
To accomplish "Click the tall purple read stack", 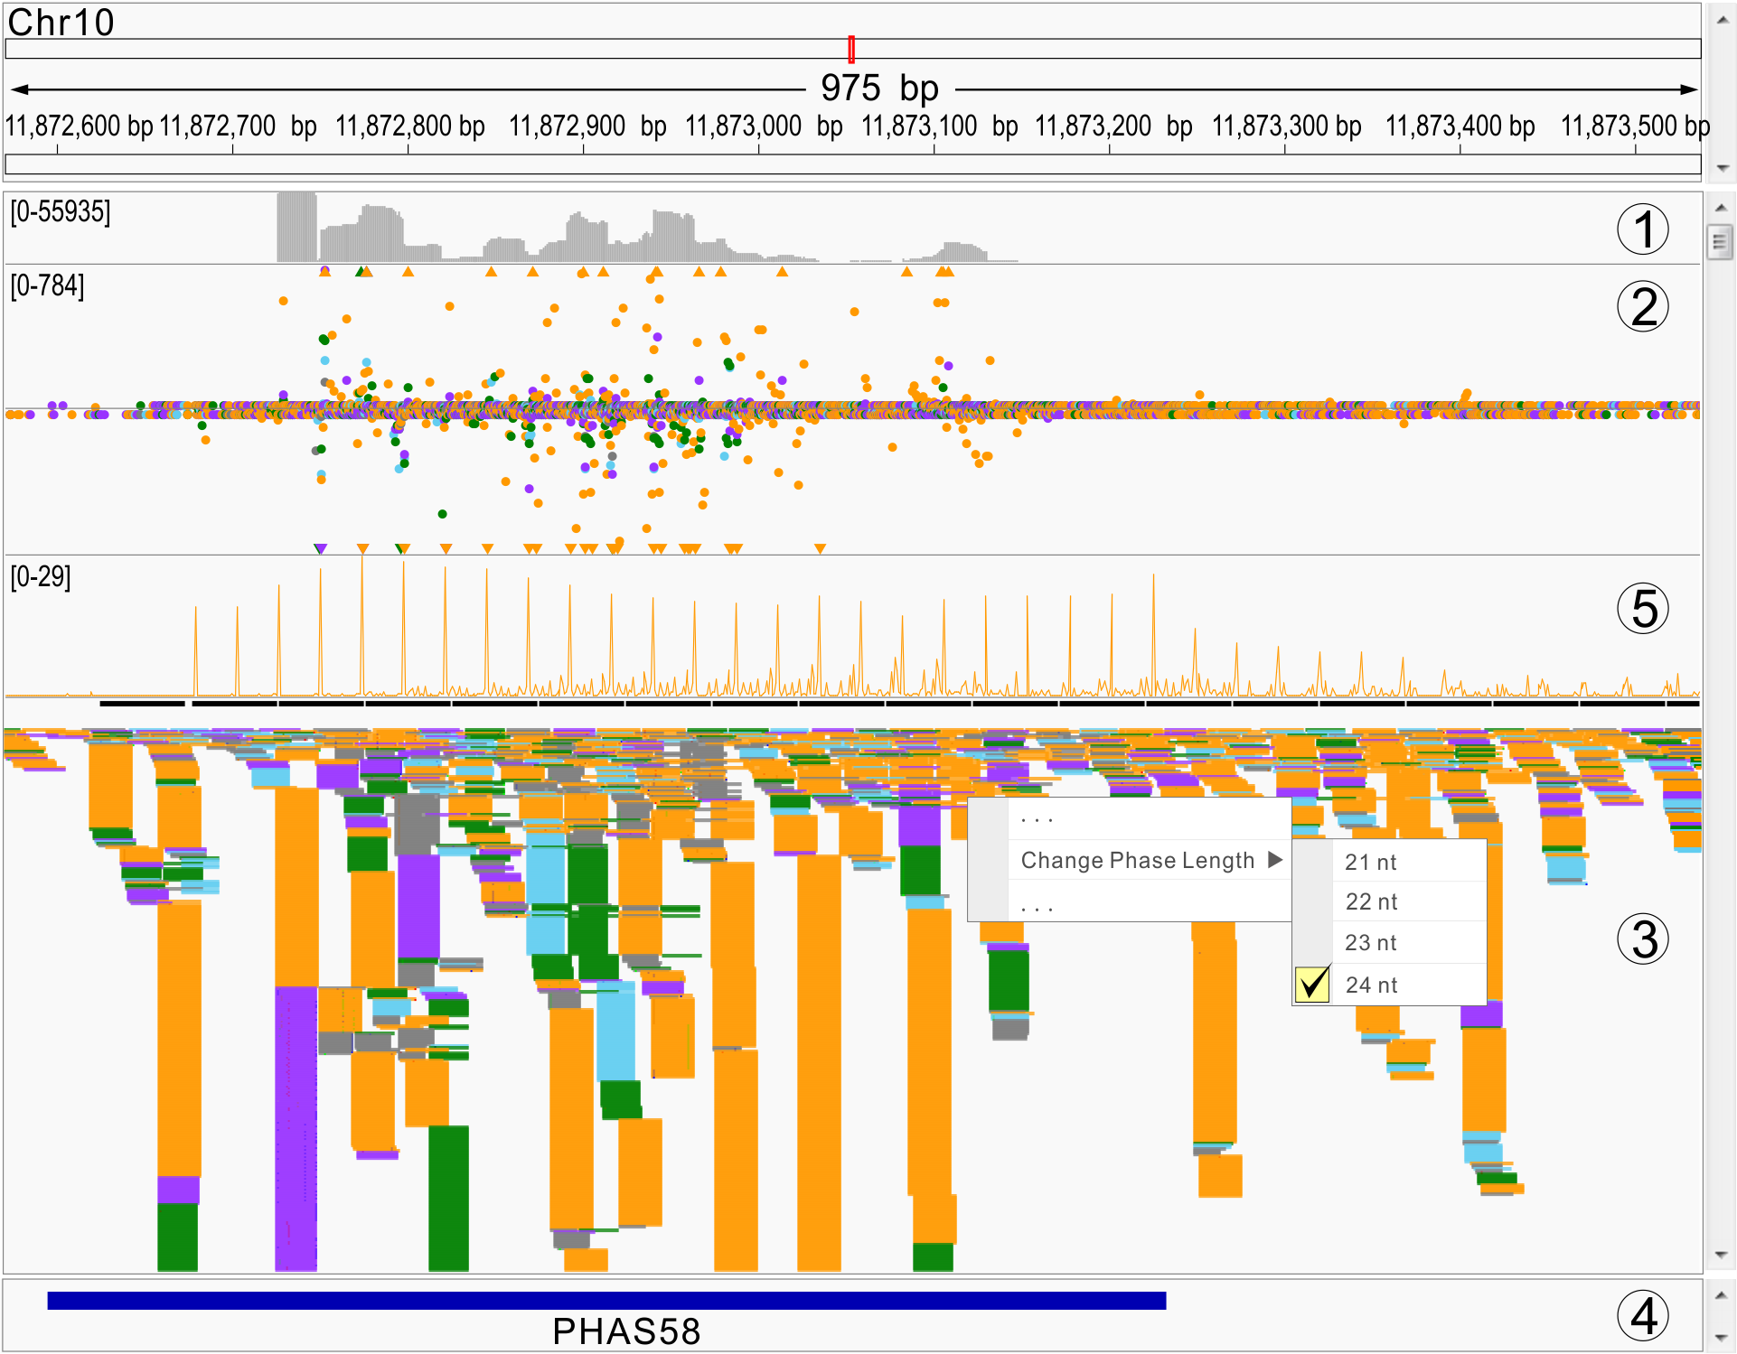I will click(x=296, y=1129).
